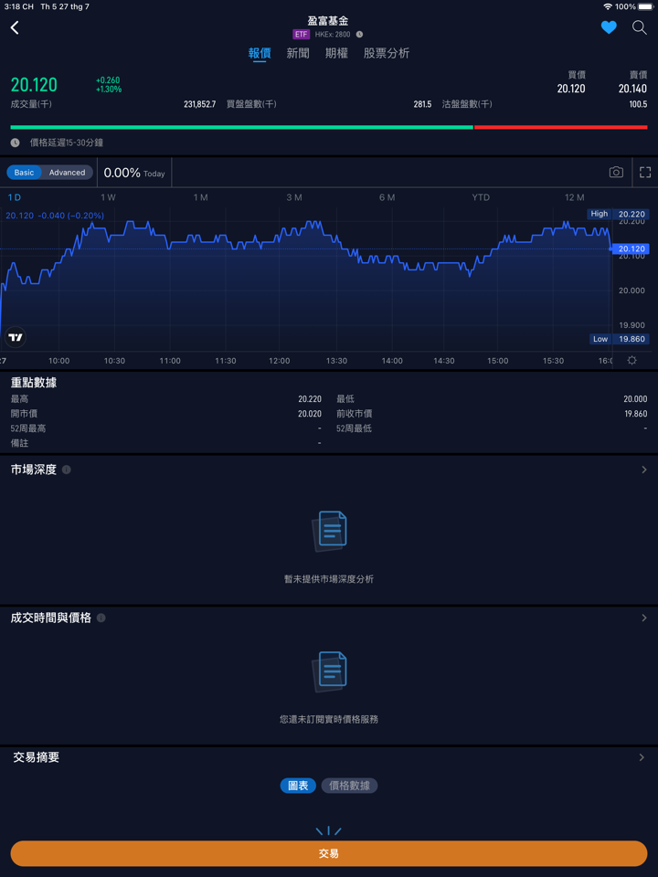Click the TradingView logo on chart
The width and height of the screenshot is (658, 877).
pos(16,337)
